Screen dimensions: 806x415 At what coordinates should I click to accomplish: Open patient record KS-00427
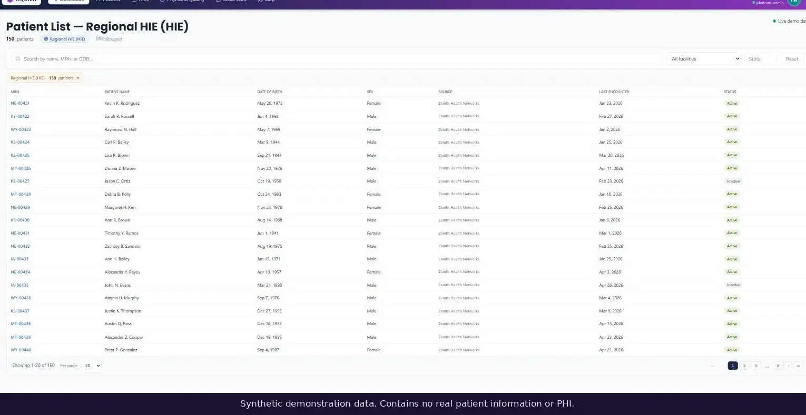[20, 181]
